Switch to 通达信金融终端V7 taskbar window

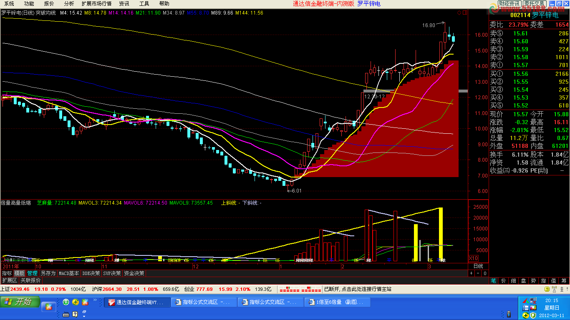137,302
